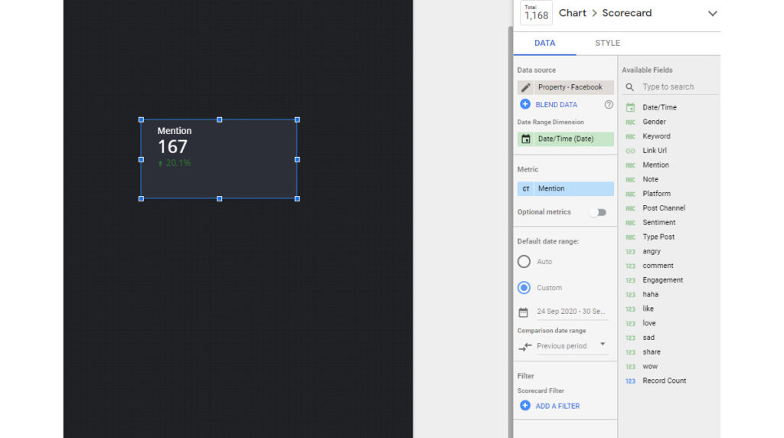
Task: Click the Platform field in Available Fields
Action: (x=656, y=194)
